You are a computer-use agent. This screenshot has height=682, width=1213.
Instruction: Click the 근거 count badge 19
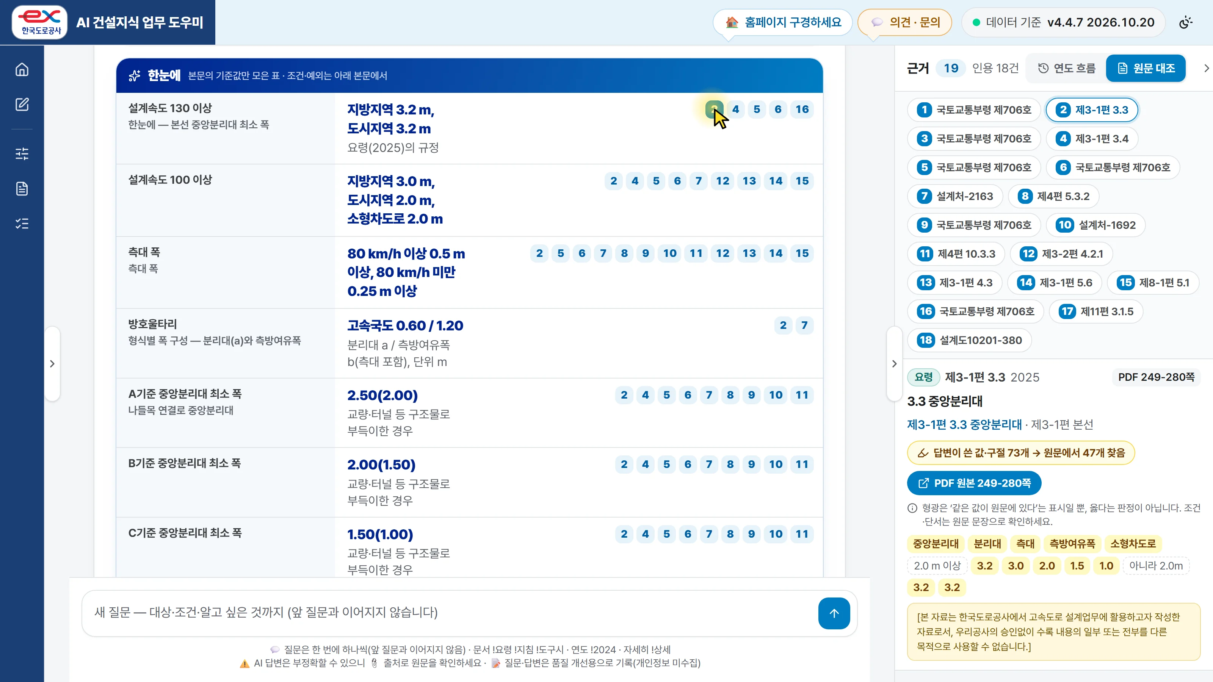point(951,68)
